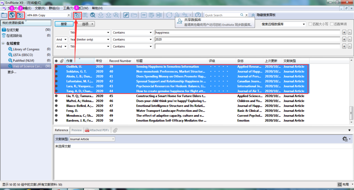The height and width of the screenshot is (190, 354).
Task: Click the 选项 button
Action: pyautogui.click(x=86, y=24)
